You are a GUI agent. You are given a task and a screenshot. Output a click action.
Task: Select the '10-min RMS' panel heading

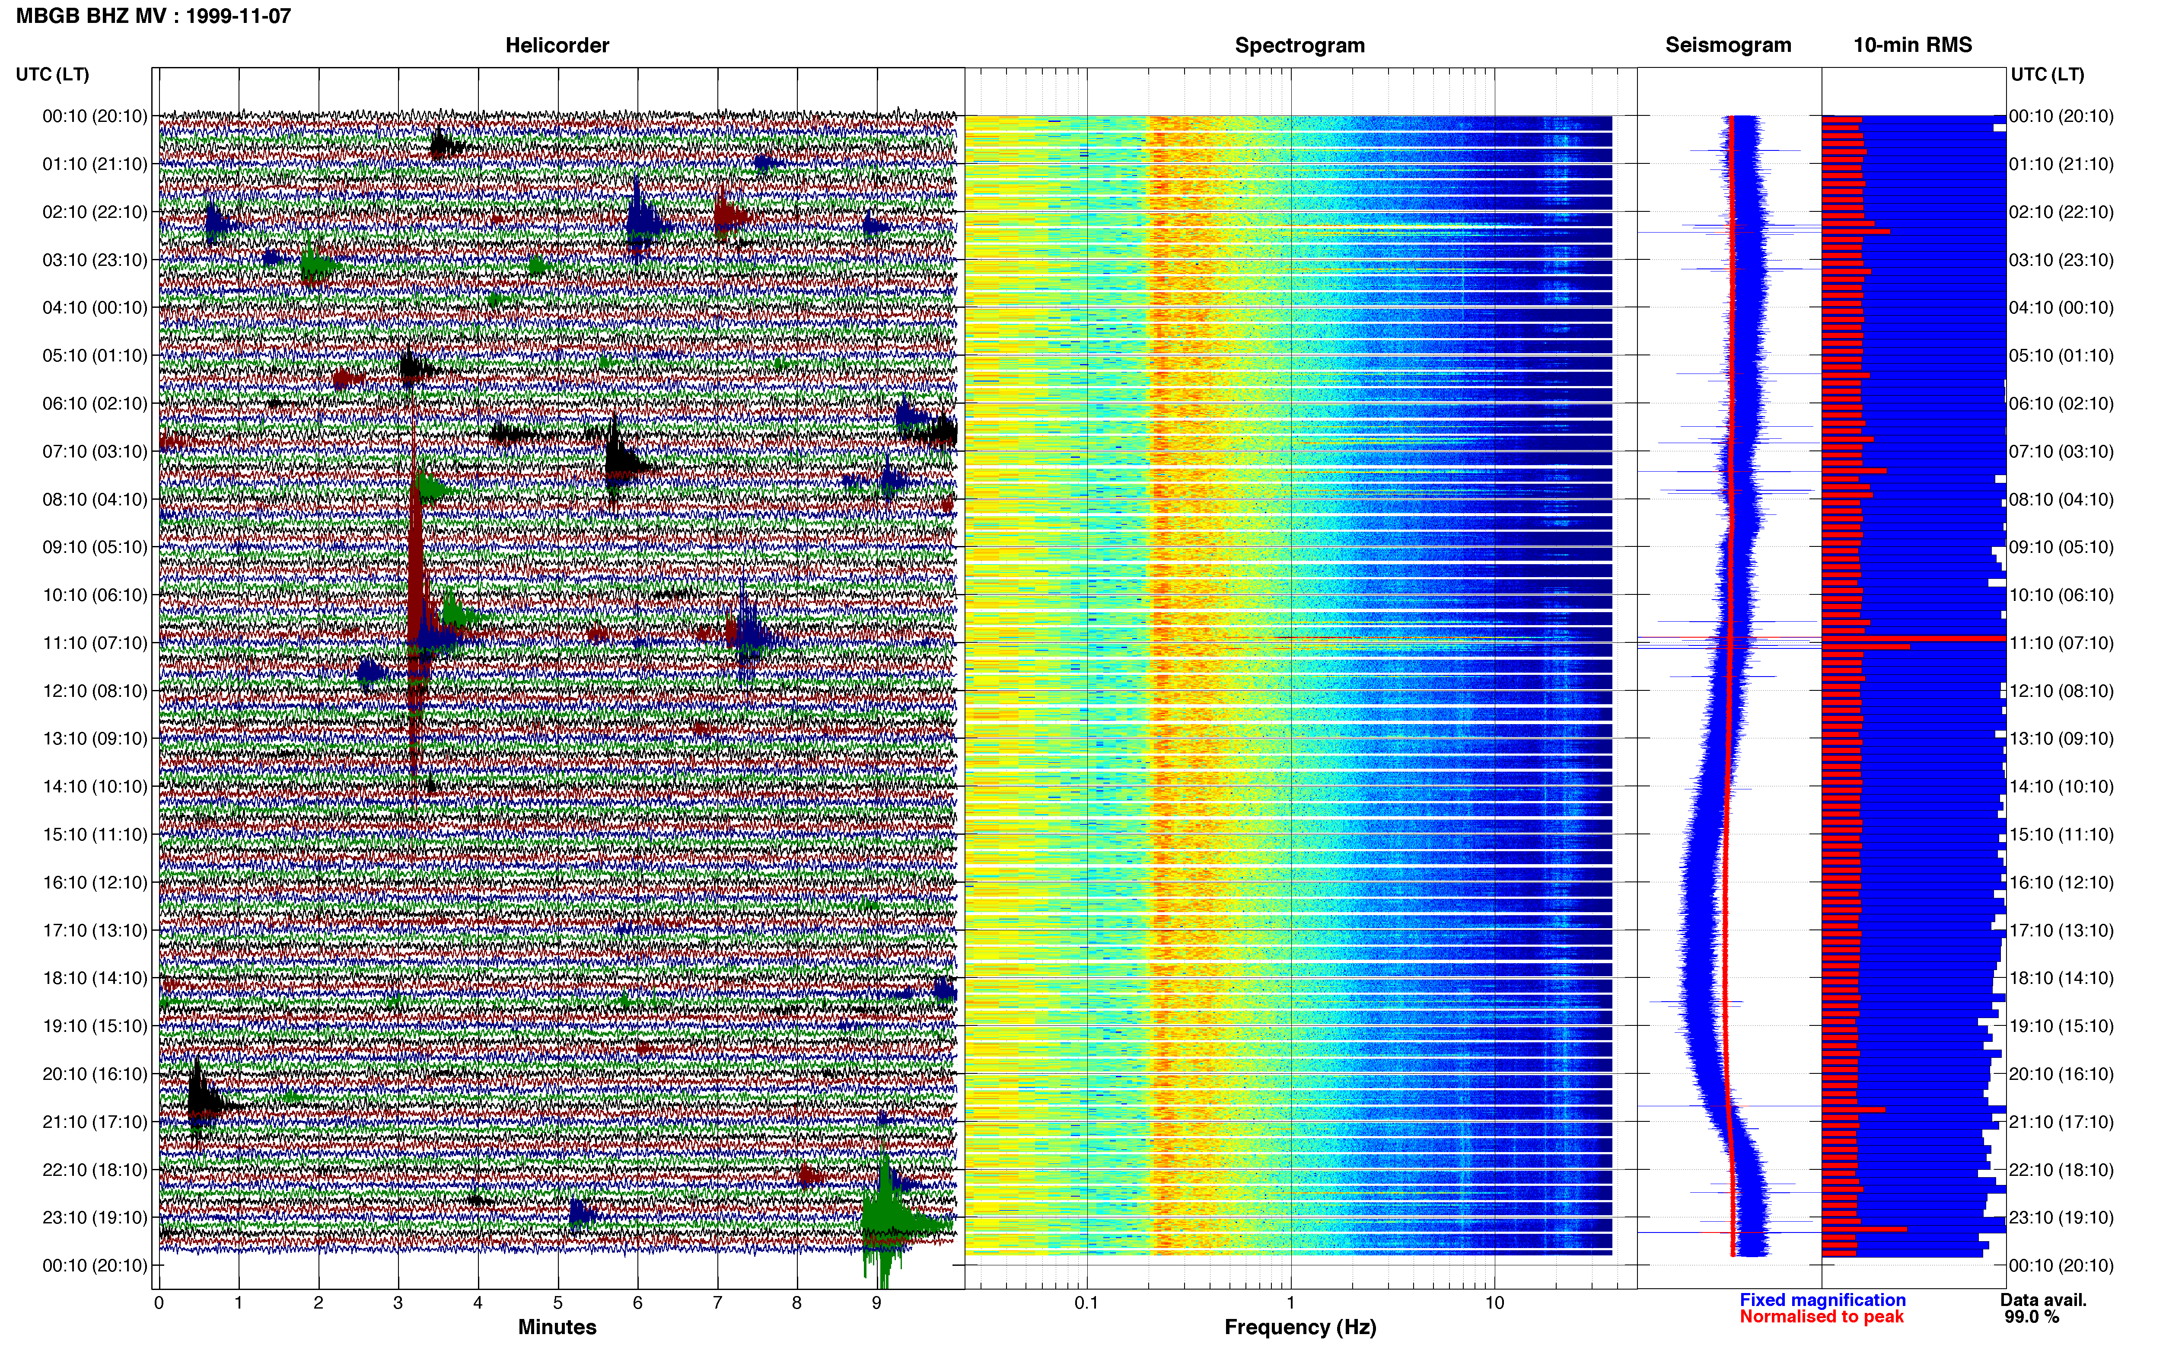point(1912,45)
